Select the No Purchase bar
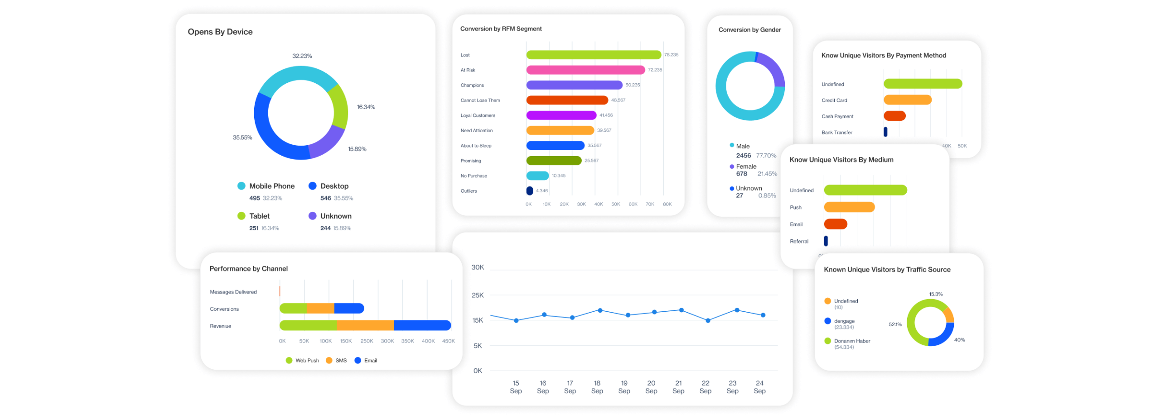1160x419 pixels. point(537,175)
